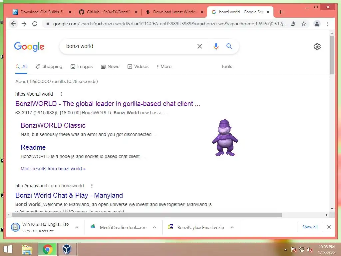341x256 pixels.
Task: Reload the Google search page
Action: click(35, 24)
